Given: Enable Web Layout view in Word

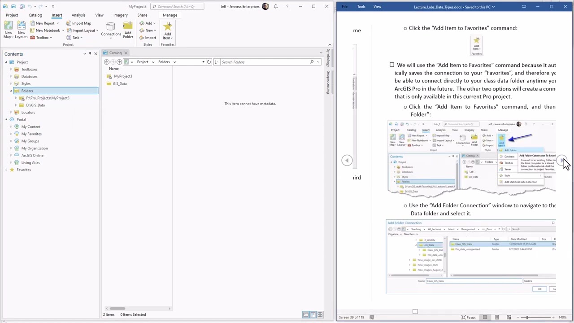Looking at the screenshot, I should click(x=509, y=317).
